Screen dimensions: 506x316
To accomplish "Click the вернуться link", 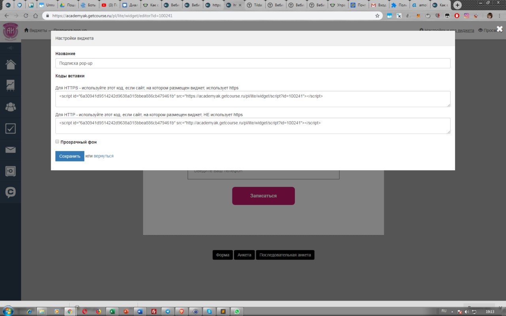I will tap(104, 156).
